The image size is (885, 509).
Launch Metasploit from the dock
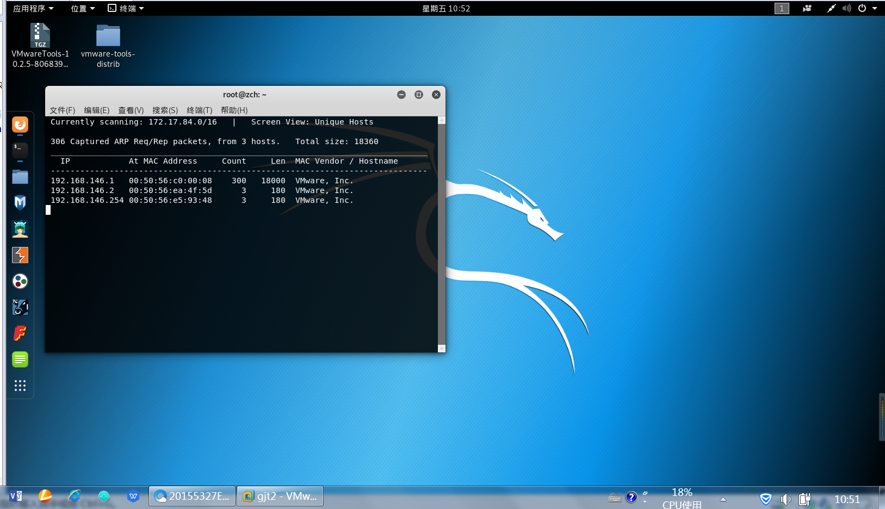click(20, 203)
